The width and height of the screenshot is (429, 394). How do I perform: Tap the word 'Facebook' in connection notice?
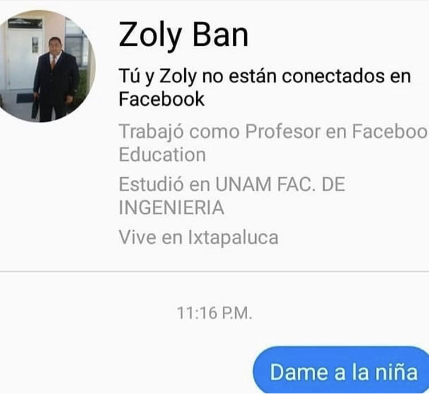click(x=162, y=99)
